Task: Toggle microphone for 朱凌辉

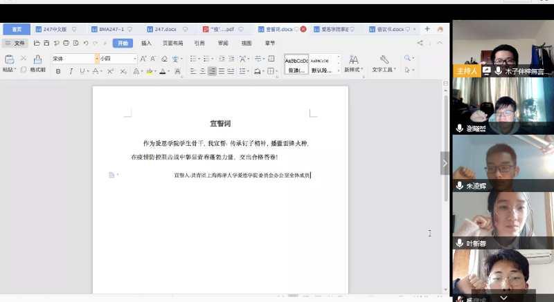Action: click(x=459, y=186)
